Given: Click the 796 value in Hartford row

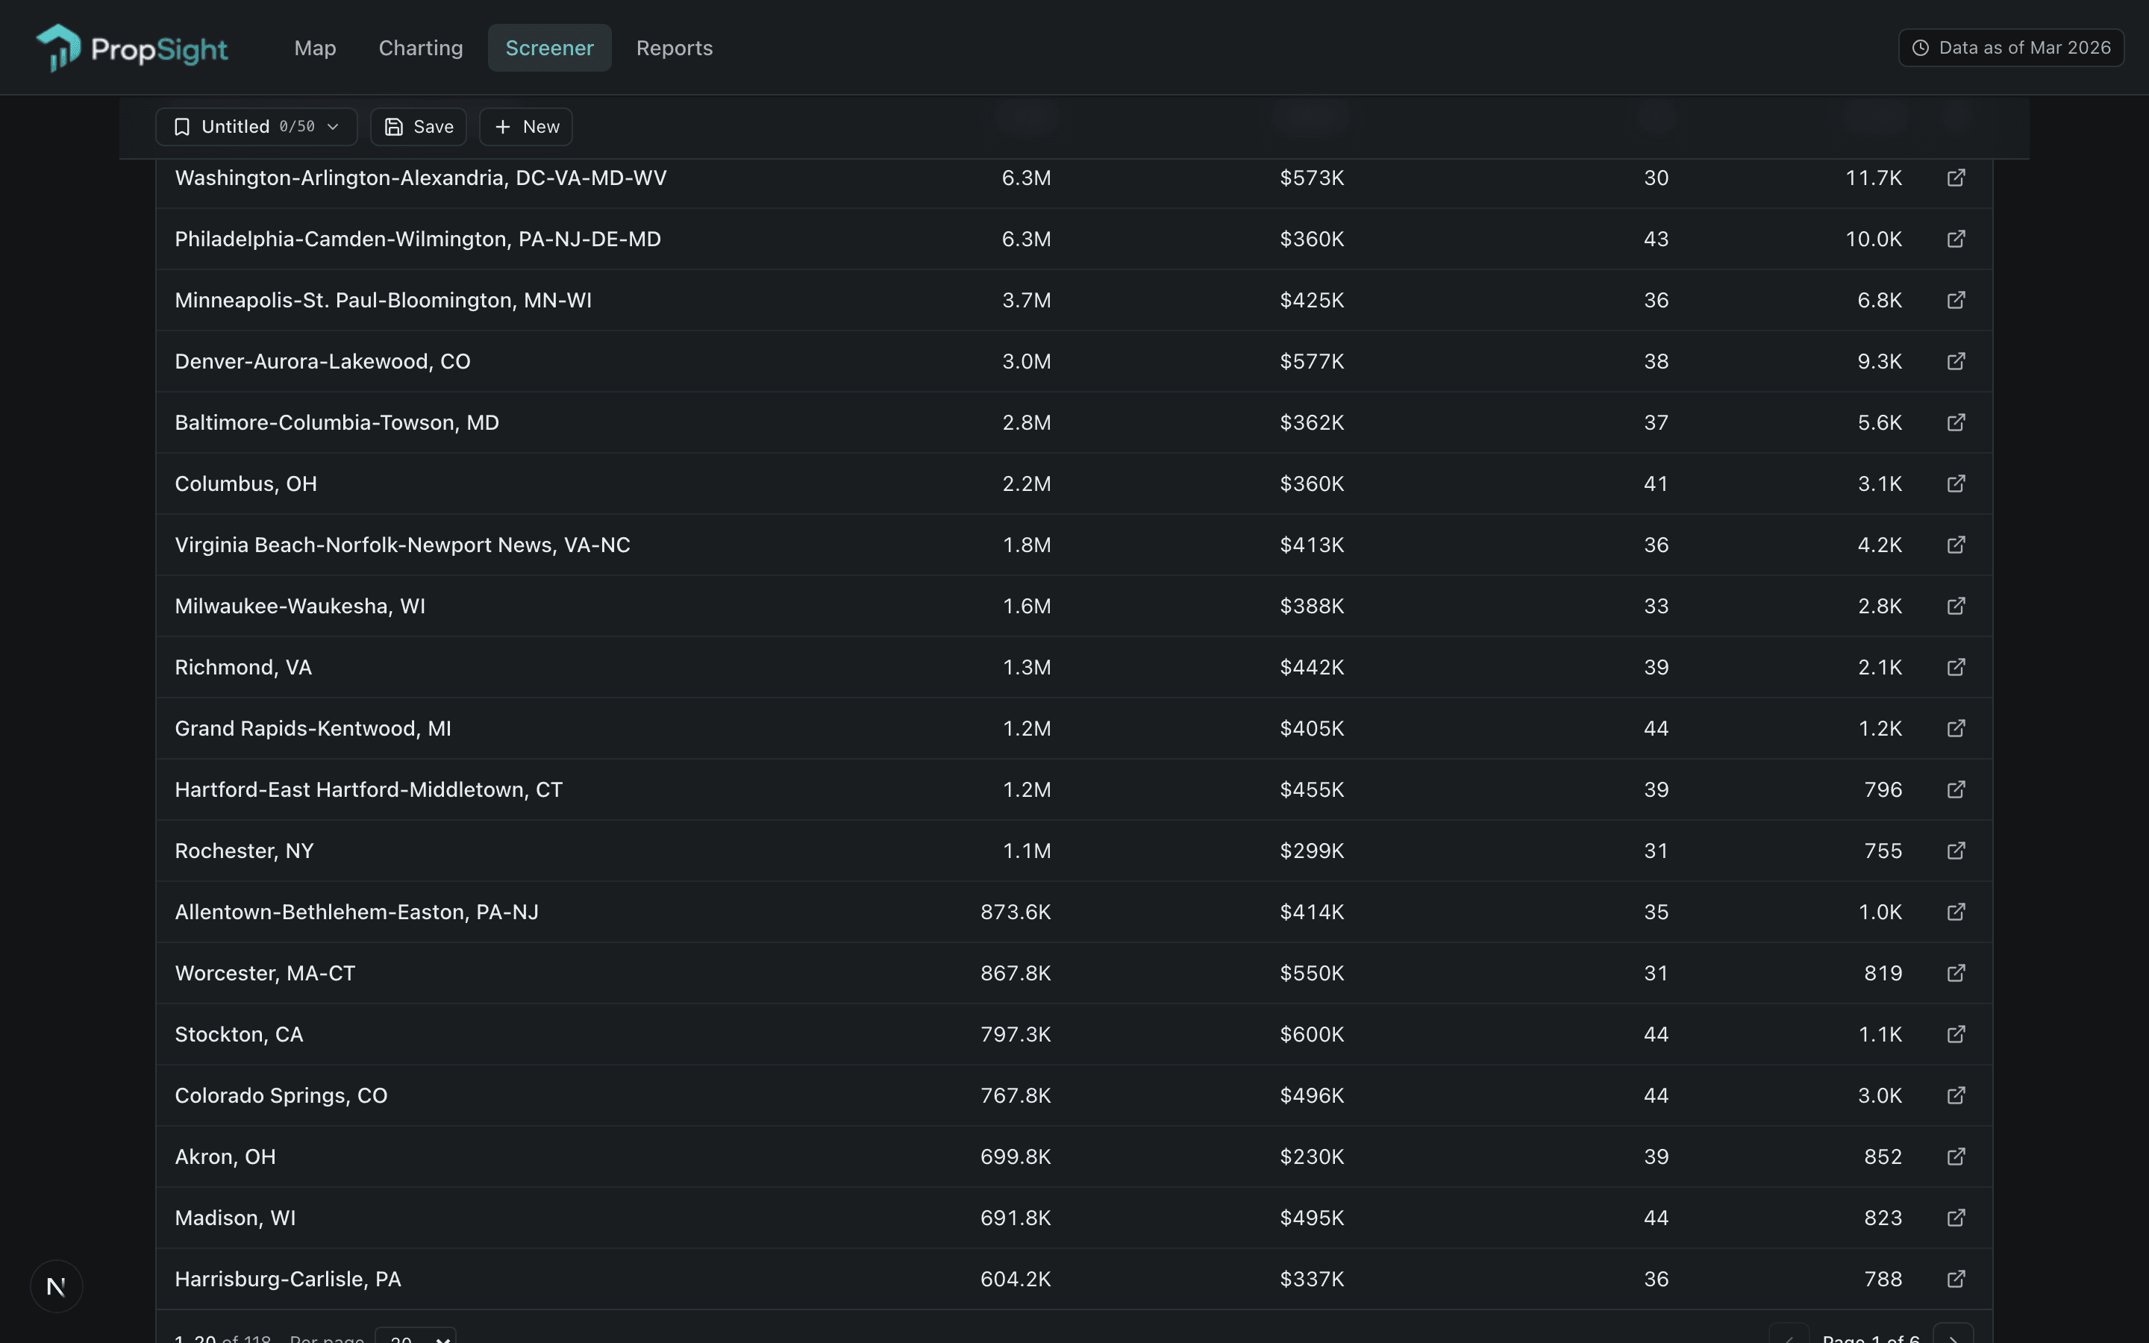Looking at the screenshot, I should tap(1883, 789).
